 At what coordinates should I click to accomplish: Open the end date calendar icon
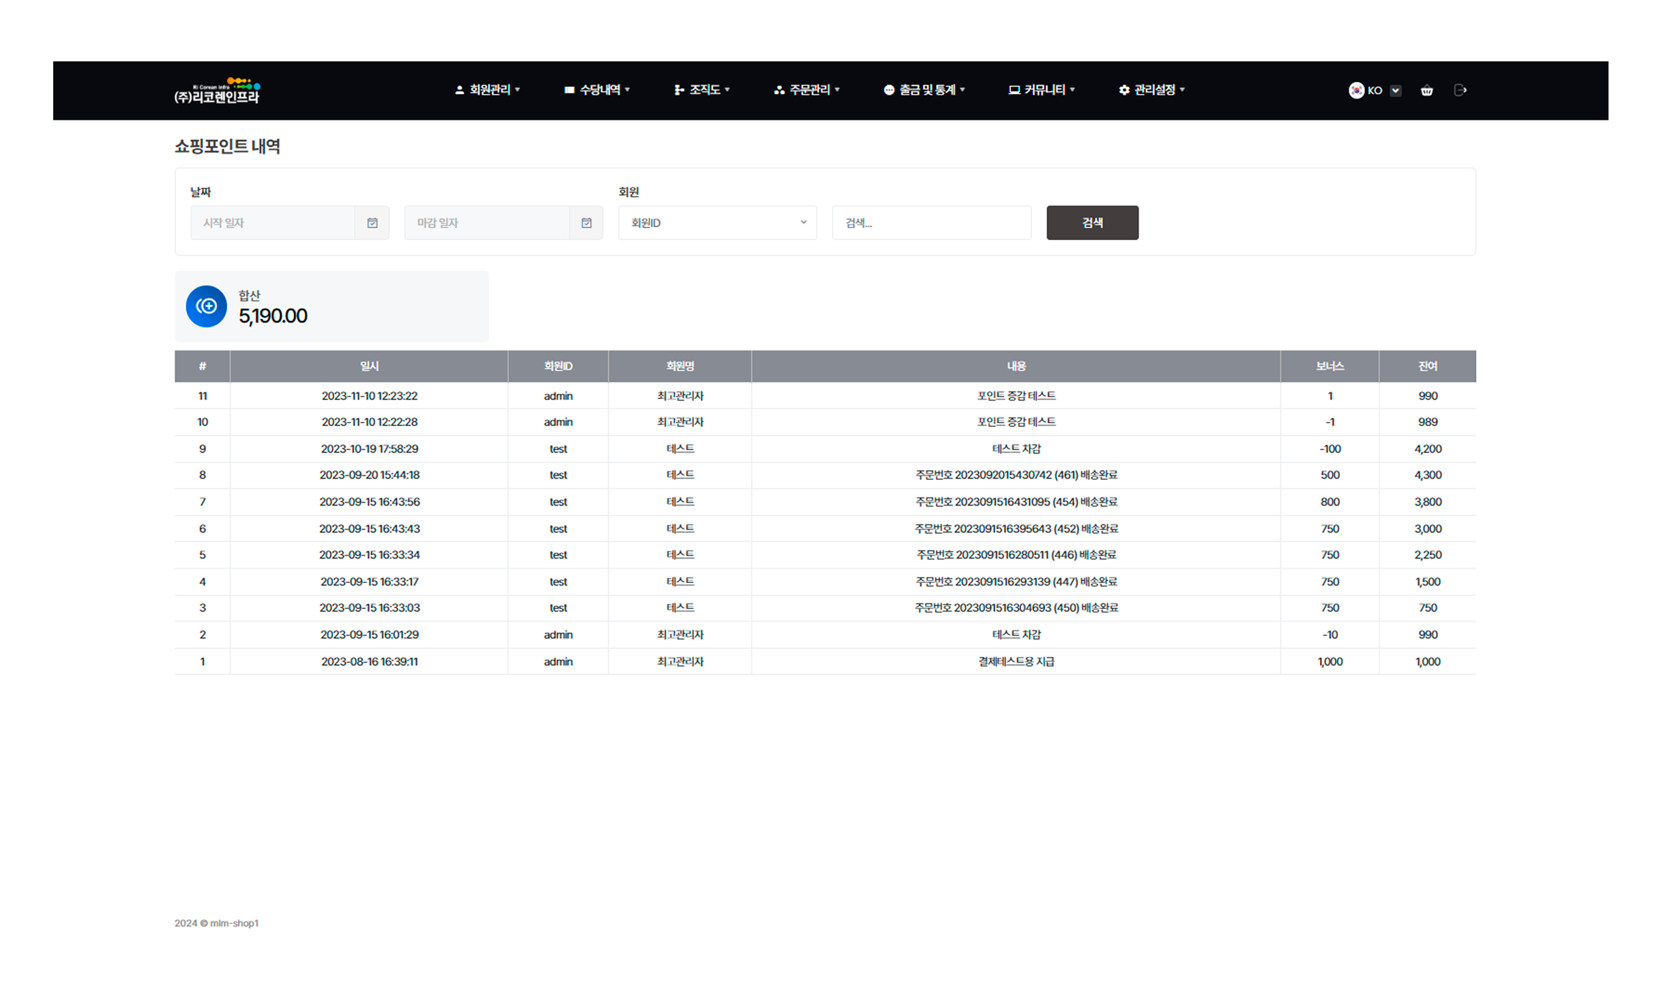(587, 223)
